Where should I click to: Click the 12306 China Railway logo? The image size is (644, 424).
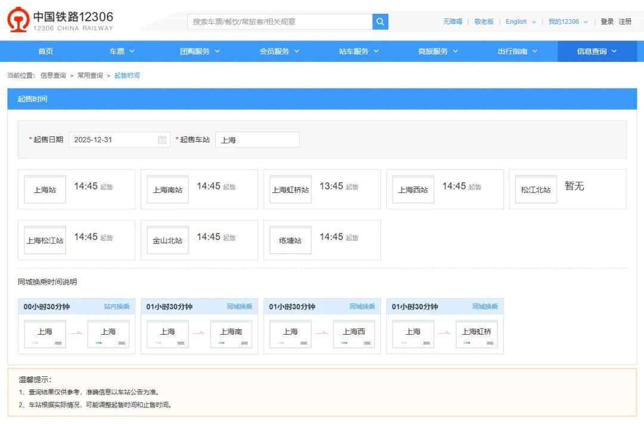(x=57, y=21)
